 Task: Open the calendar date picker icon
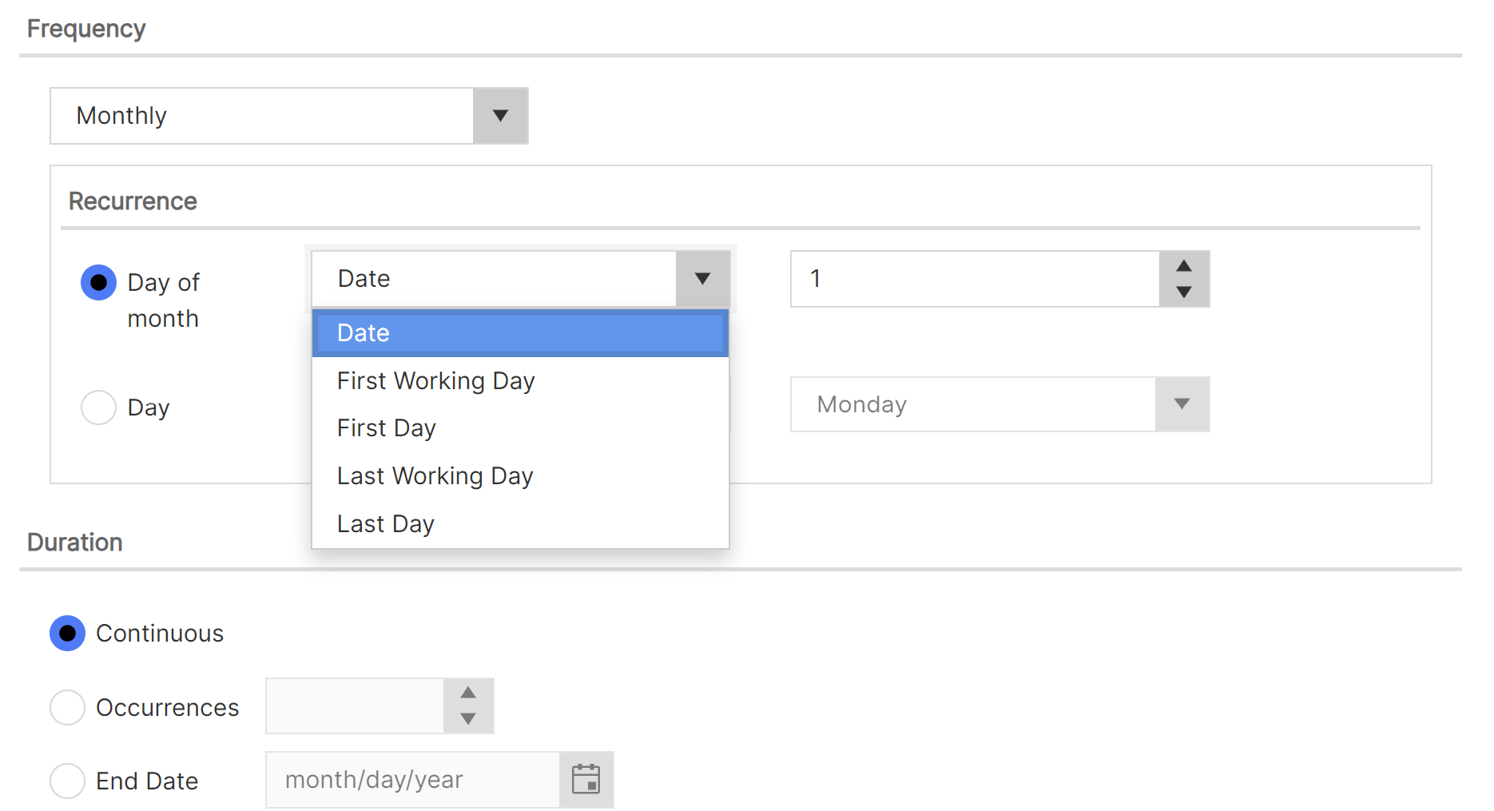point(586,779)
